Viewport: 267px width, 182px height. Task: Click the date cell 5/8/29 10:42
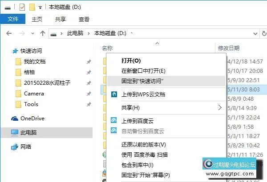244,146
